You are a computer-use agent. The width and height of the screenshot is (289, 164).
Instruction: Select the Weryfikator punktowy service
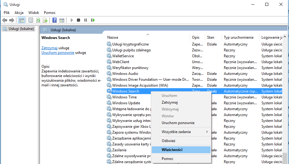(194, 68)
